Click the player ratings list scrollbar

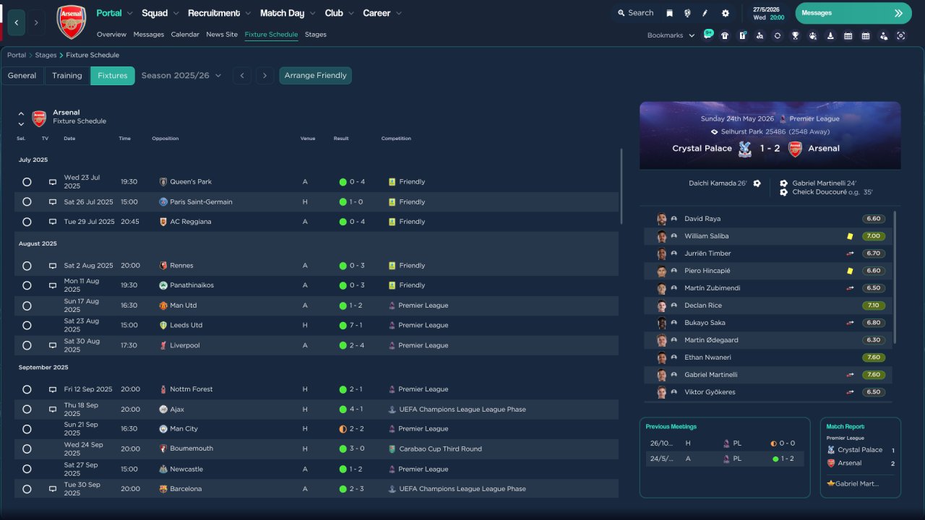pos(895,277)
